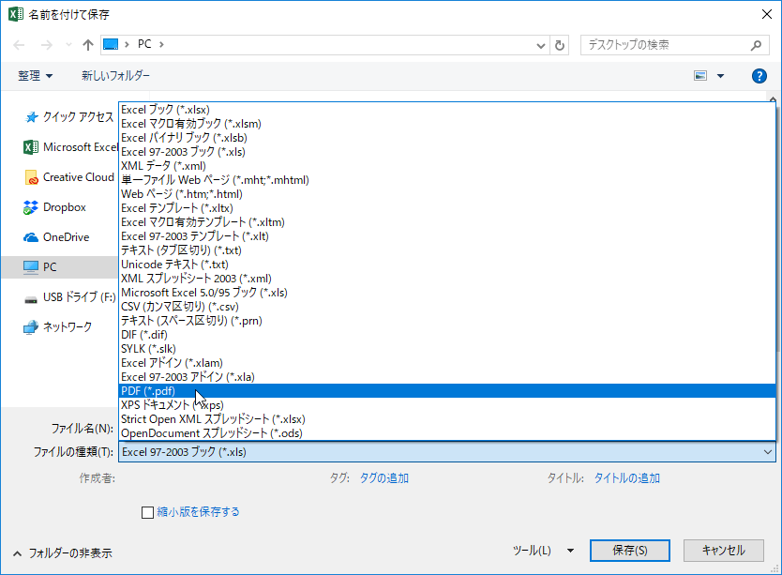Screen dimensions: 782x575
Task: Click タグの追加 to add tags
Action: [x=384, y=478]
